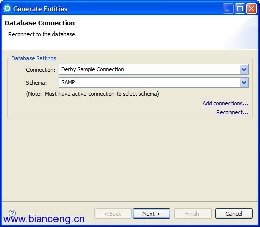Screen dimensions: 260x227
Task: Click the 'Reconnect to the database.' description
Action: (x=42, y=34)
